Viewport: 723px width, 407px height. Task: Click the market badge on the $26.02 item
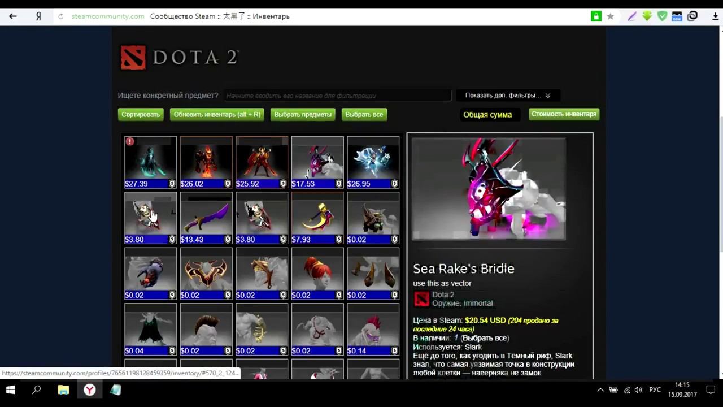coord(228,184)
